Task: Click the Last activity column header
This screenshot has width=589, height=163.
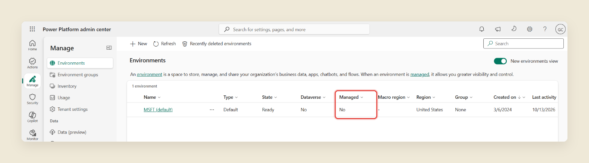Action: click(544, 97)
